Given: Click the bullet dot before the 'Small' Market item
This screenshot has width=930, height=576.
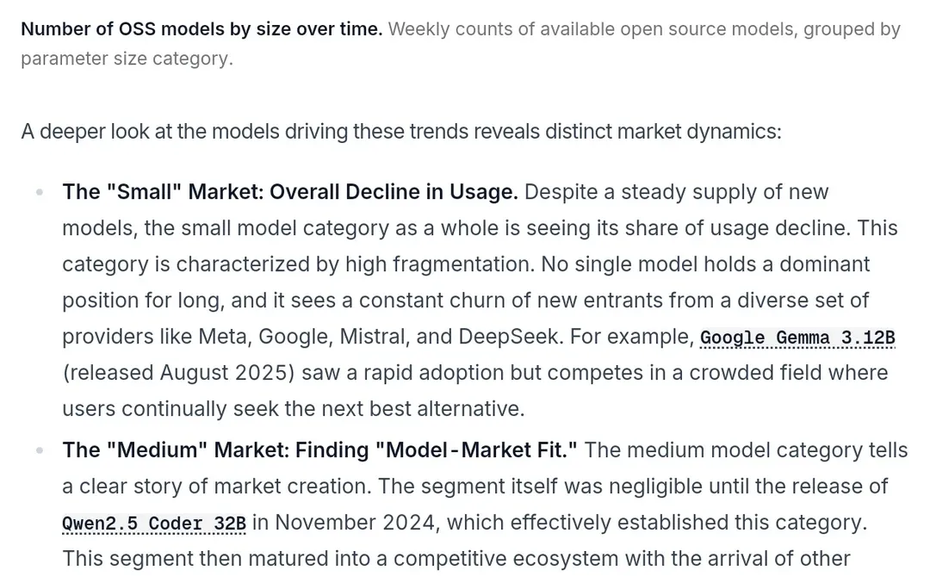Looking at the screenshot, I should [x=40, y=192].
